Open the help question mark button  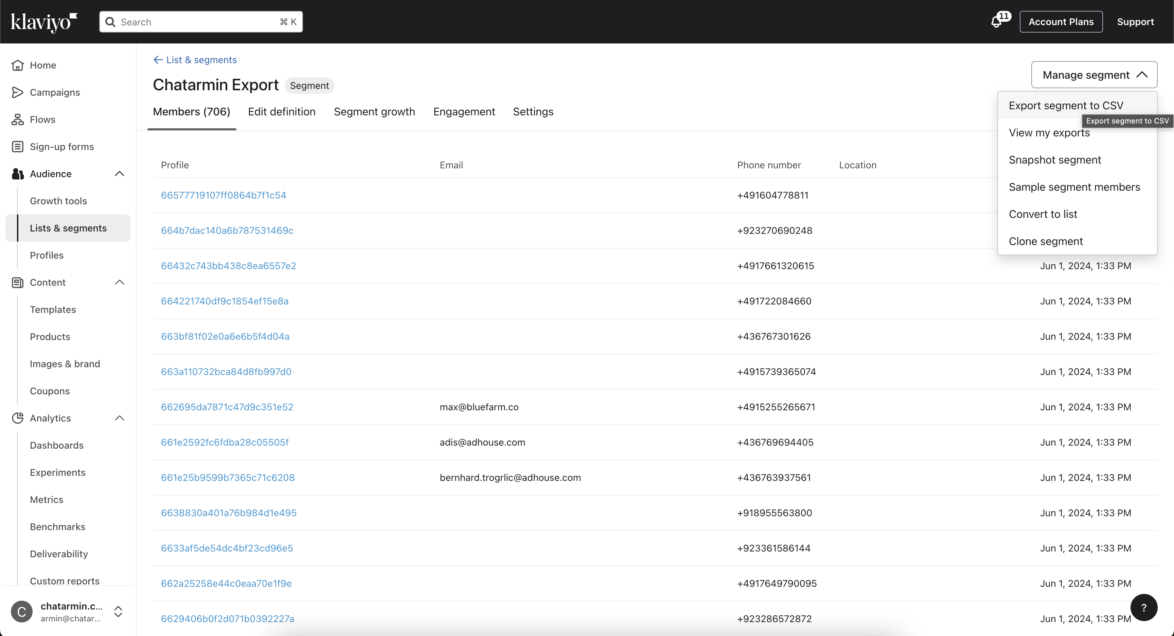[1143, 607]
